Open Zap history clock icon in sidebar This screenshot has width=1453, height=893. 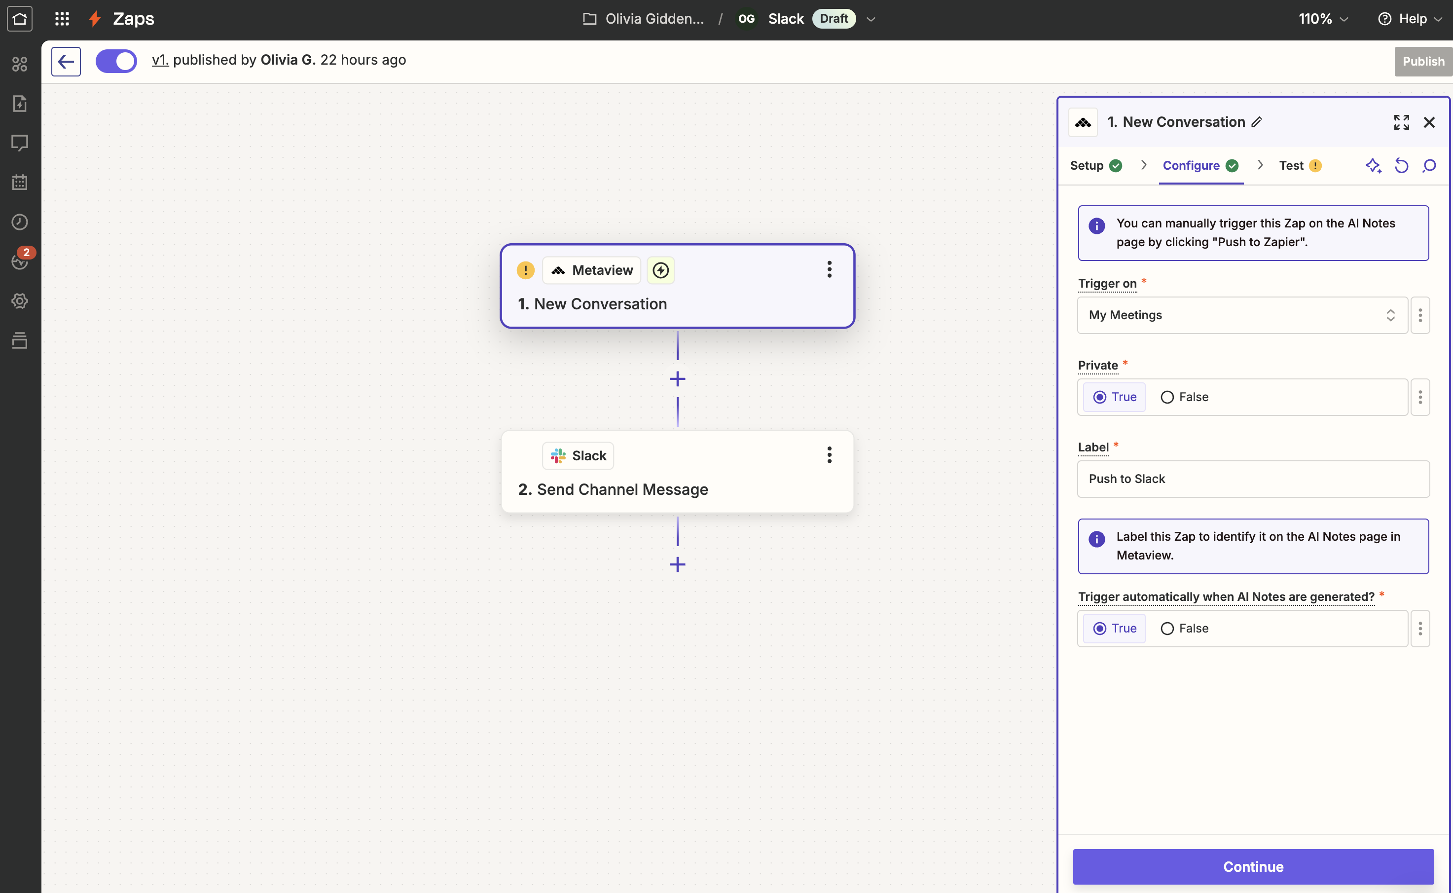(20, 222)
